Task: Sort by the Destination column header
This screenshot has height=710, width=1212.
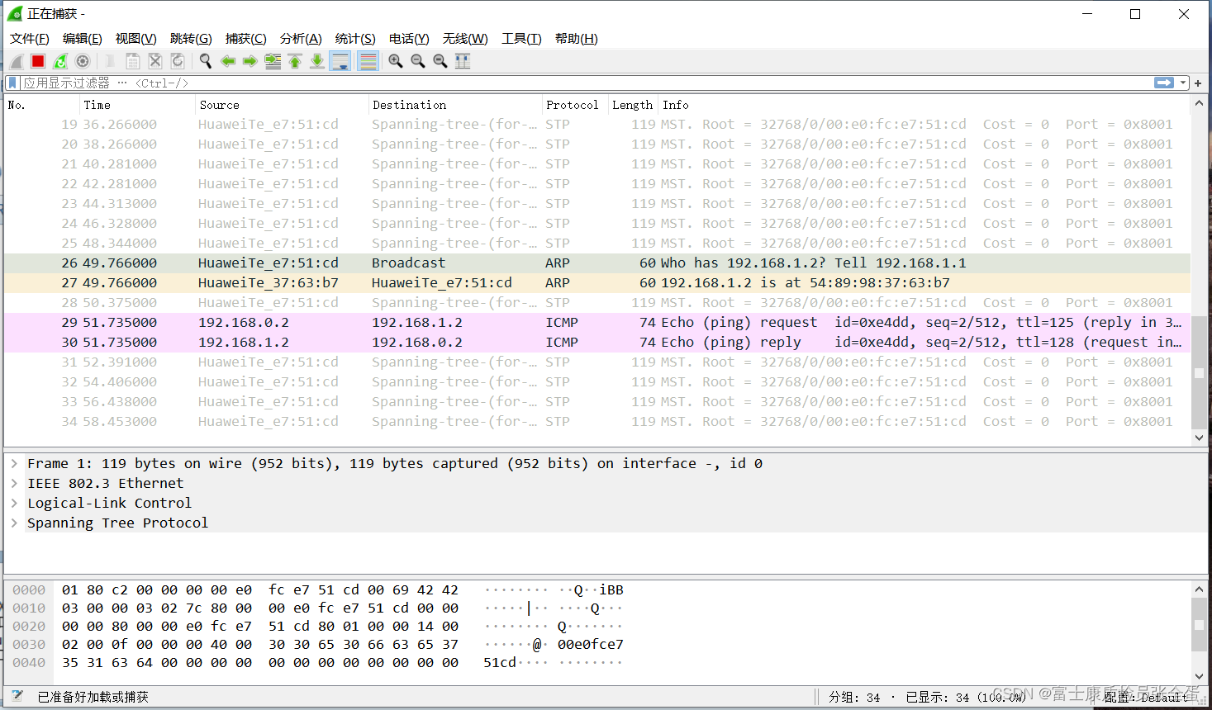Action: (455, 105)
